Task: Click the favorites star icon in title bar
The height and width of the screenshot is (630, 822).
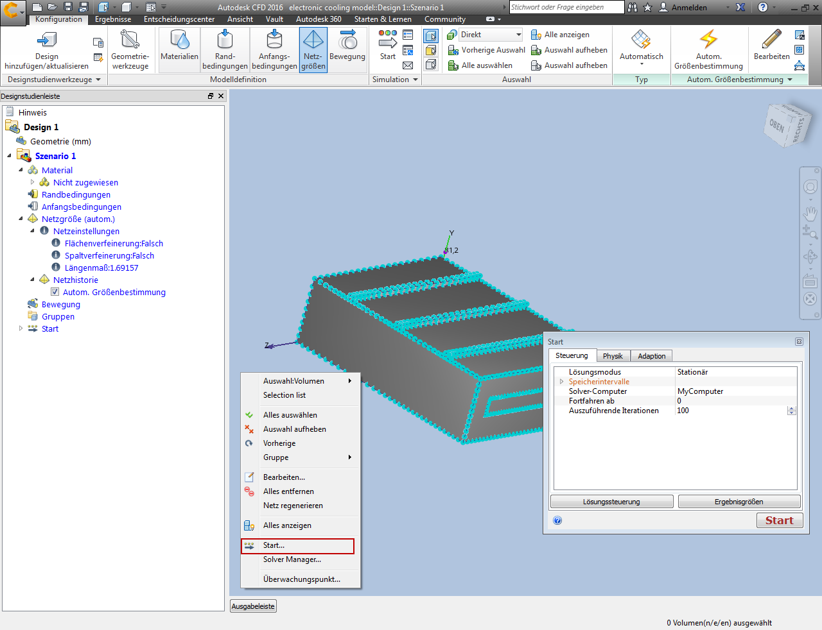Action: pos(647,7)
